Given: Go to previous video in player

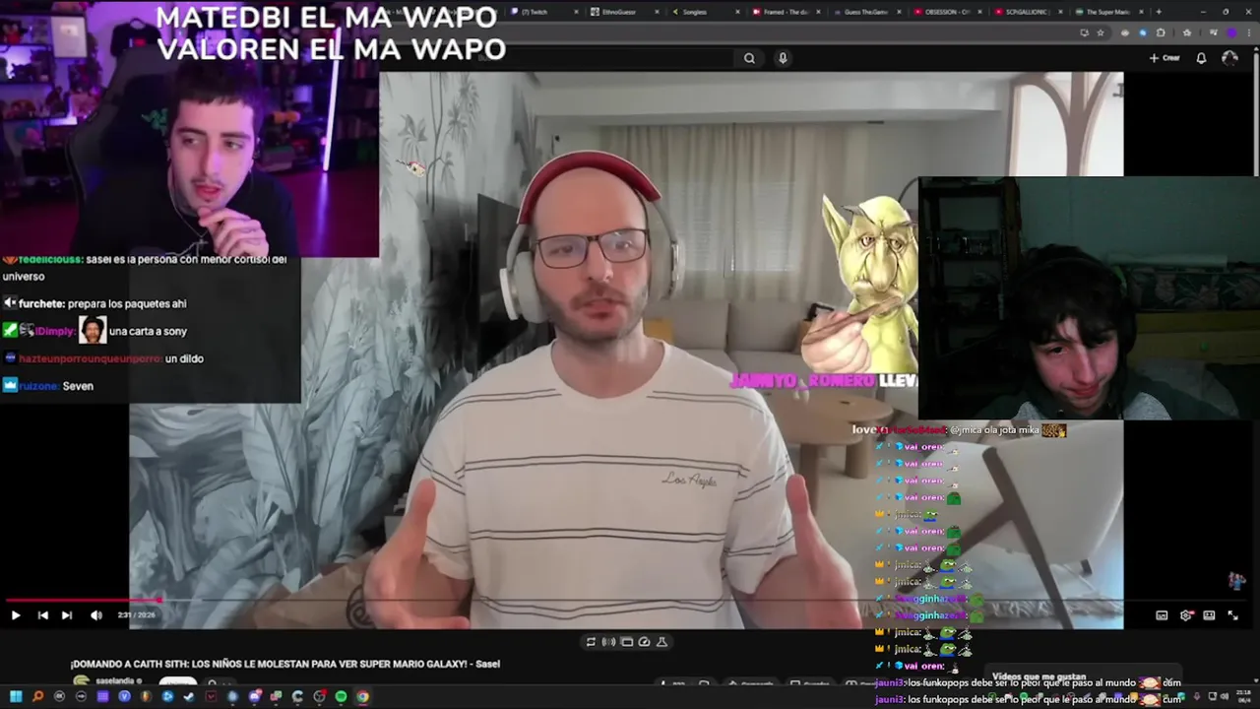Looking at the screenshot, I should click(42, 615).
